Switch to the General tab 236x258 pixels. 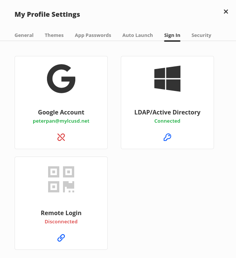coord(24,35)
